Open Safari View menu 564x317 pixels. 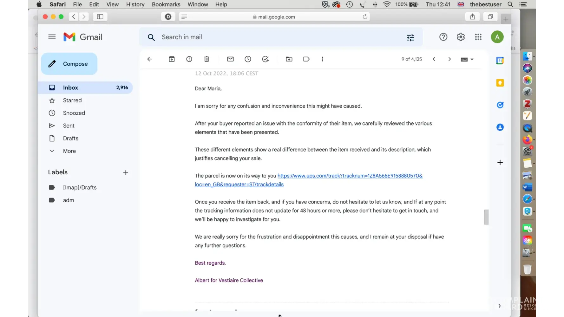pyautogui.click(x=113, y=4)
